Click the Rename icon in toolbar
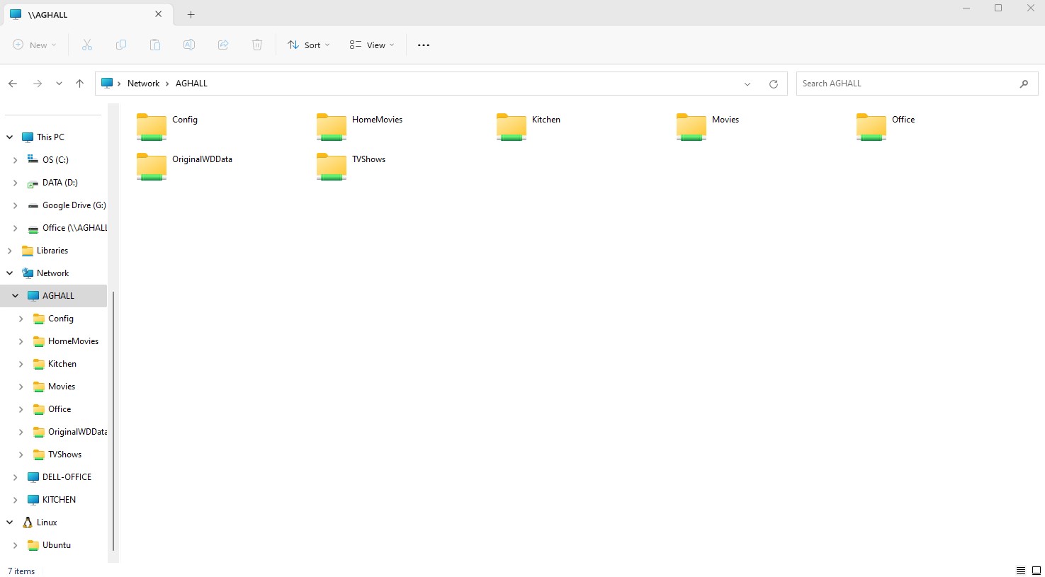1045x577 pixels. click(x=189, y=45)
